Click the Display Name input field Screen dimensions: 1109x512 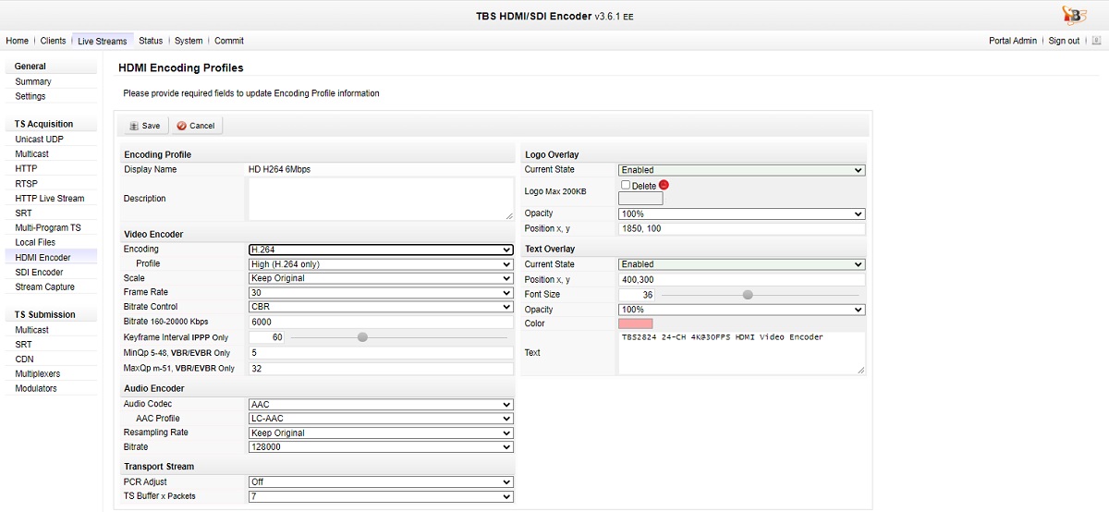[x=380, y=170]
